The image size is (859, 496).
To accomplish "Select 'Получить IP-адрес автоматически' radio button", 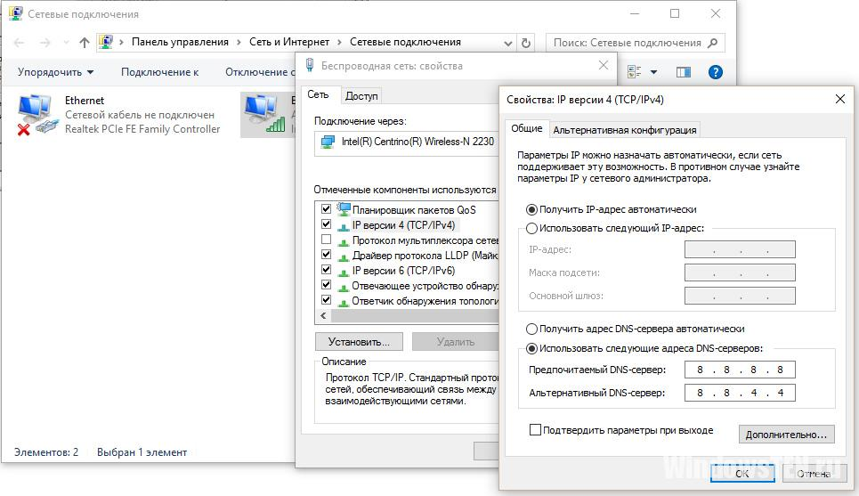I will click(x=531, y=209).
